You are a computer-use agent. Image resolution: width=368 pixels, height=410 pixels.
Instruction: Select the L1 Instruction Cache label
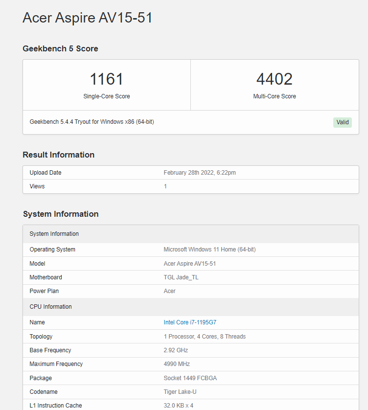[x=56, y=406]
